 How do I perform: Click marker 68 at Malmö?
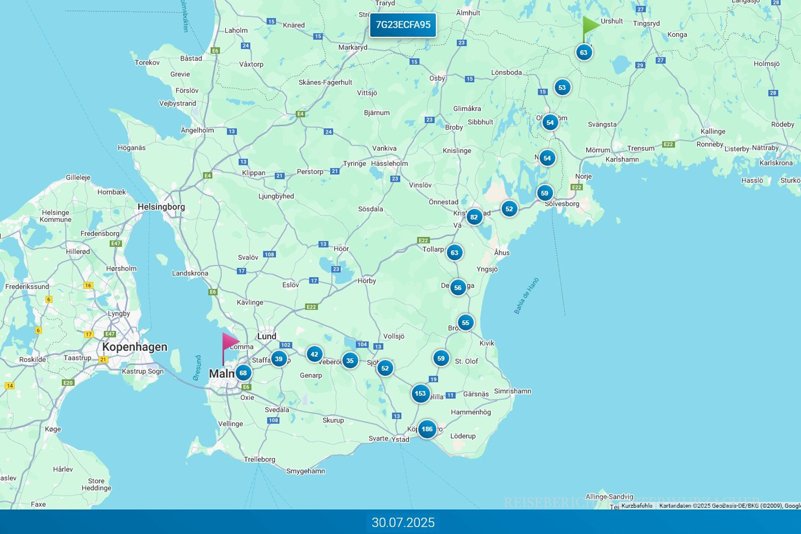coord(243,373)
